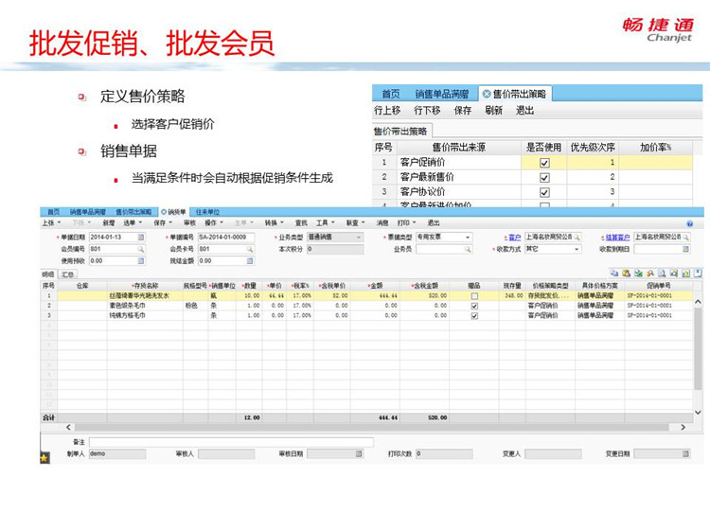Switch to the 明细 tab
The width and height of the screenshot is (710, 513).
coord(48,274)
